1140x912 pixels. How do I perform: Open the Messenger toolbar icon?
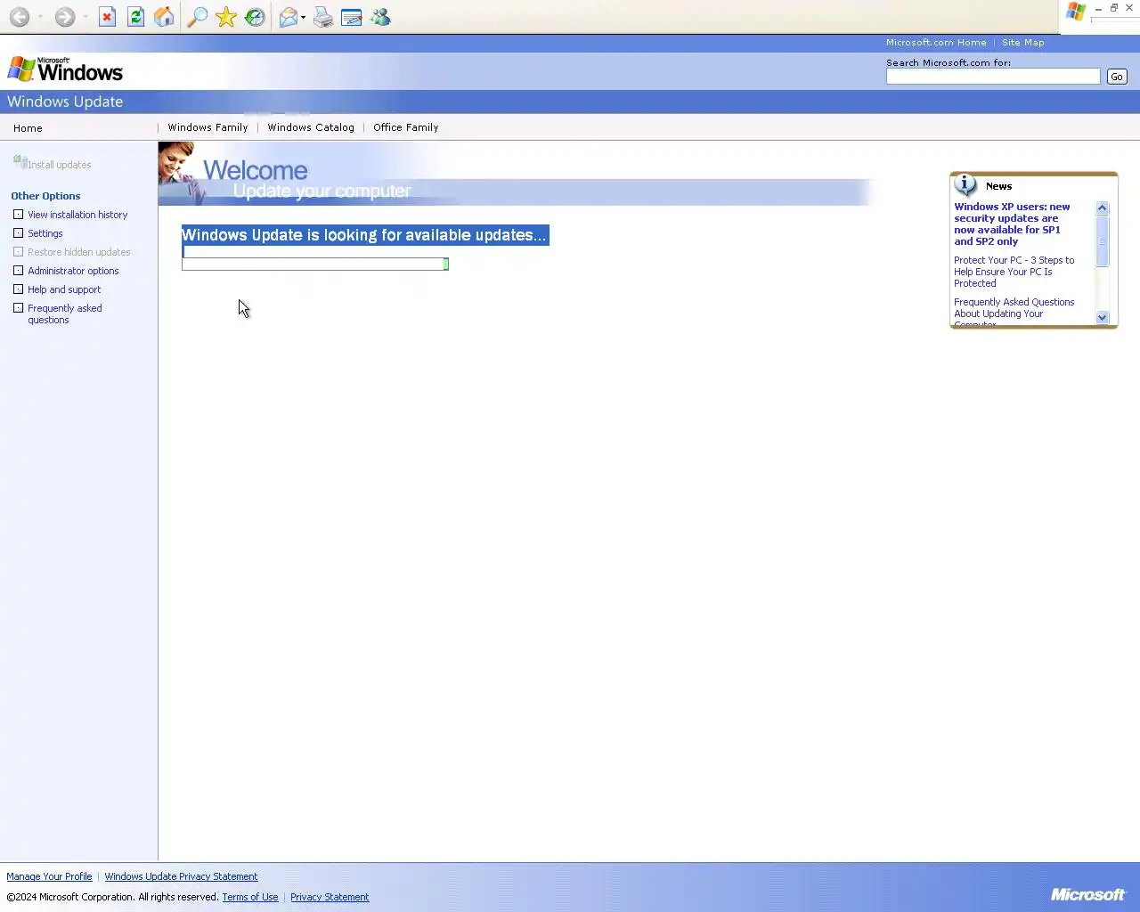pos(380,17)
